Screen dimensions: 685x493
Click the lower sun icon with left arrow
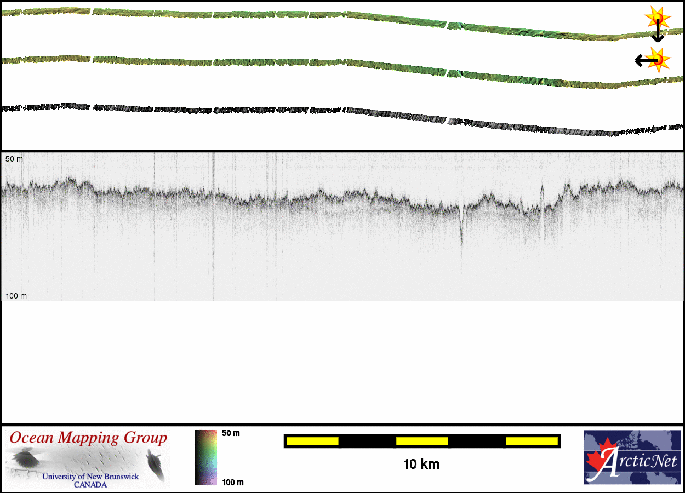tap(658, 59)
